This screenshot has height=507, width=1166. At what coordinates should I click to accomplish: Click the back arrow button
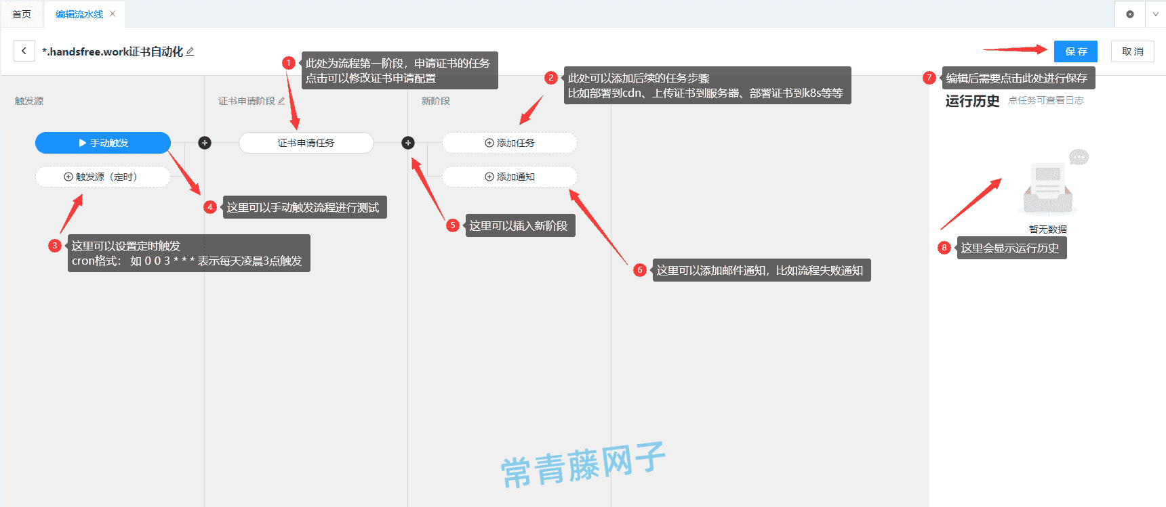coord(24,51)
